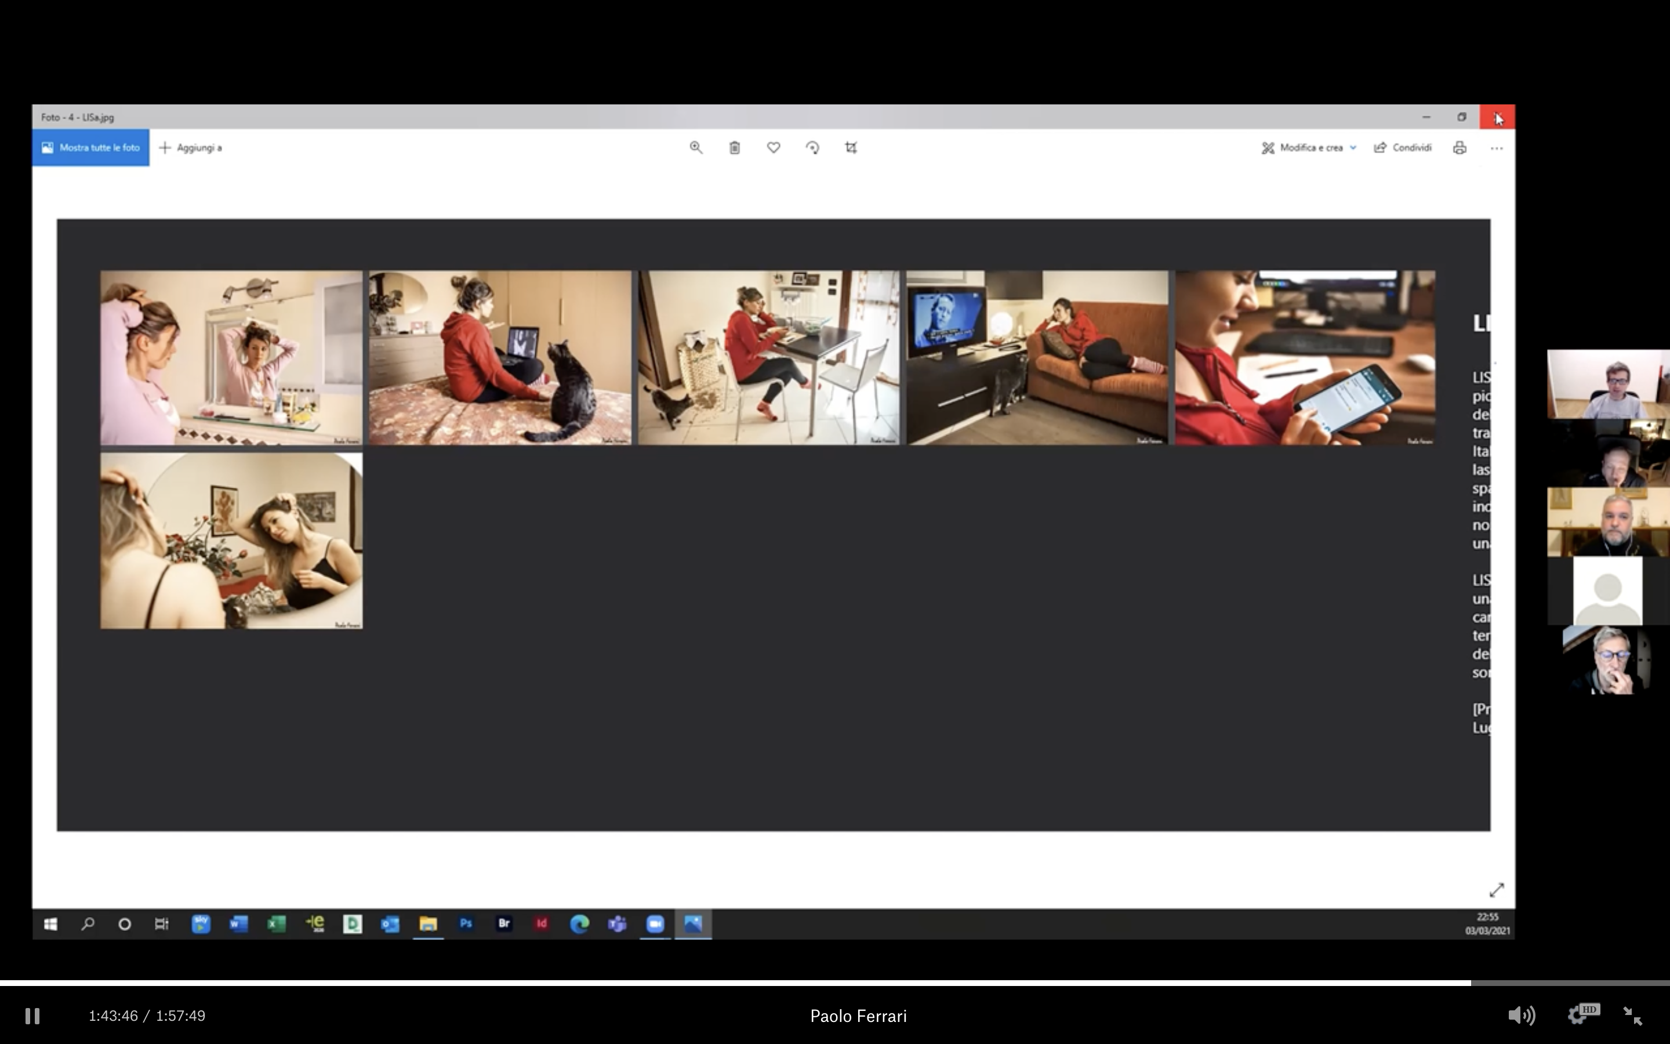Seek on the video progress bar
The height and width of the screenshot is (1044, 1670).
pos(835,983)
